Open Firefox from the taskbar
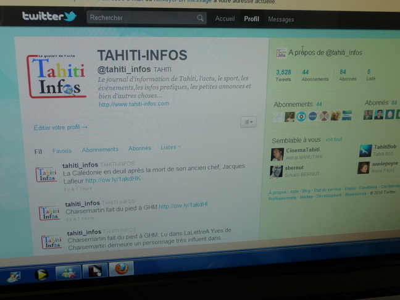This screenshot has width=400, height=300. click(122, 269)
